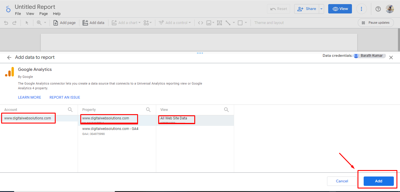The width and height of the screenshot is (400, 192).
Task: Click the Google Analytics connector logo
Action: click(x=10, y=72)
